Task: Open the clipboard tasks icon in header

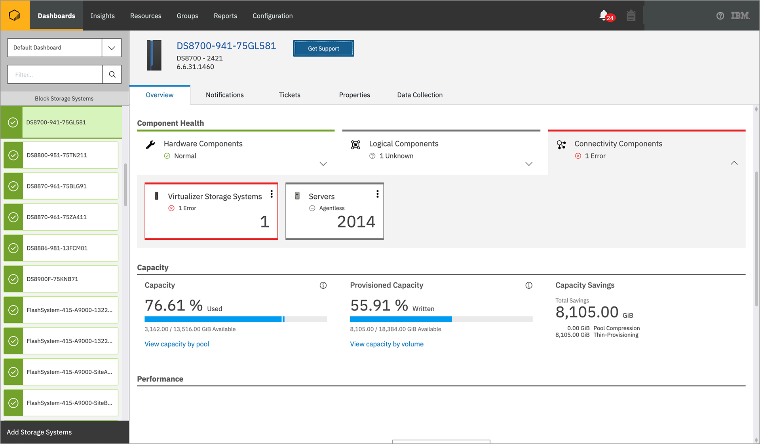Action: point(631,15)
